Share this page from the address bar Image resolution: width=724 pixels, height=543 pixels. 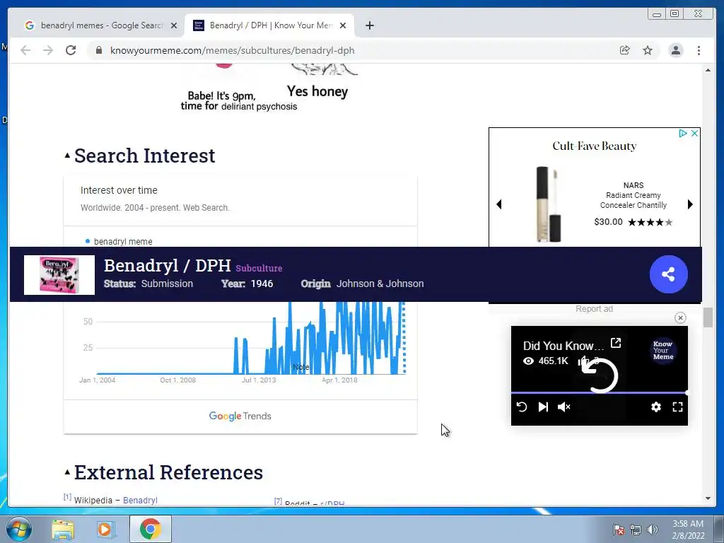pos(625,50)
